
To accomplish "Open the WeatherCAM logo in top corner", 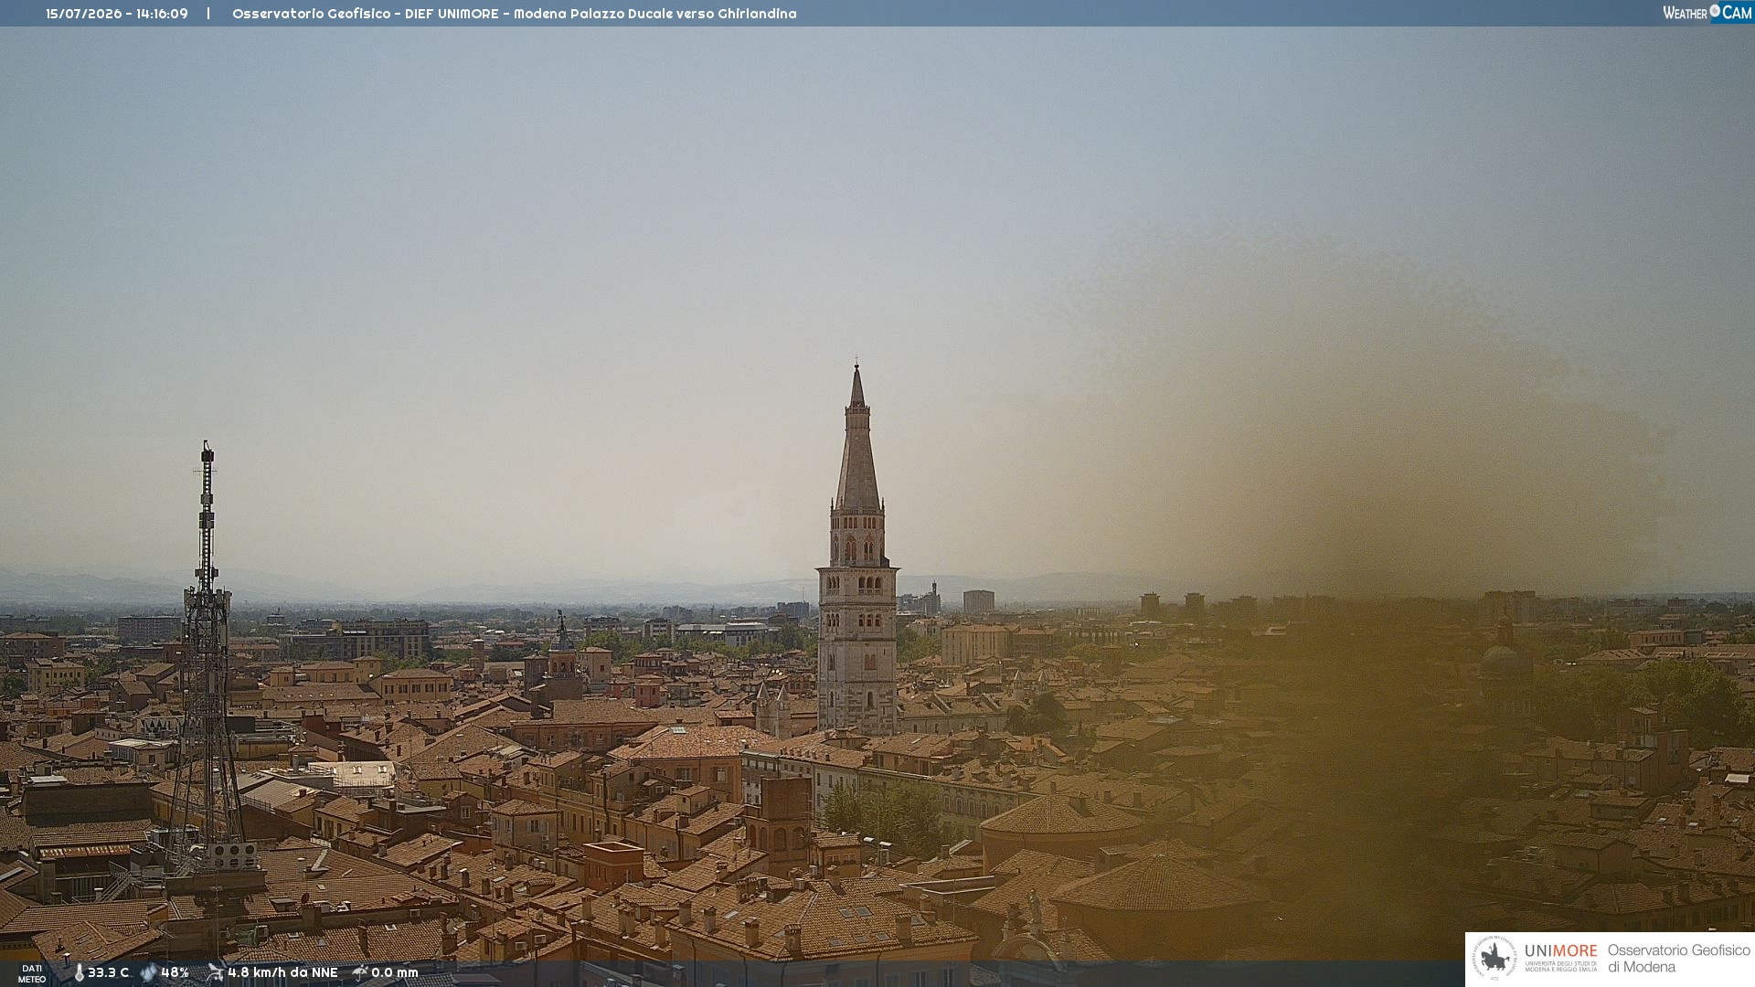I will (x=1707, y=13).
